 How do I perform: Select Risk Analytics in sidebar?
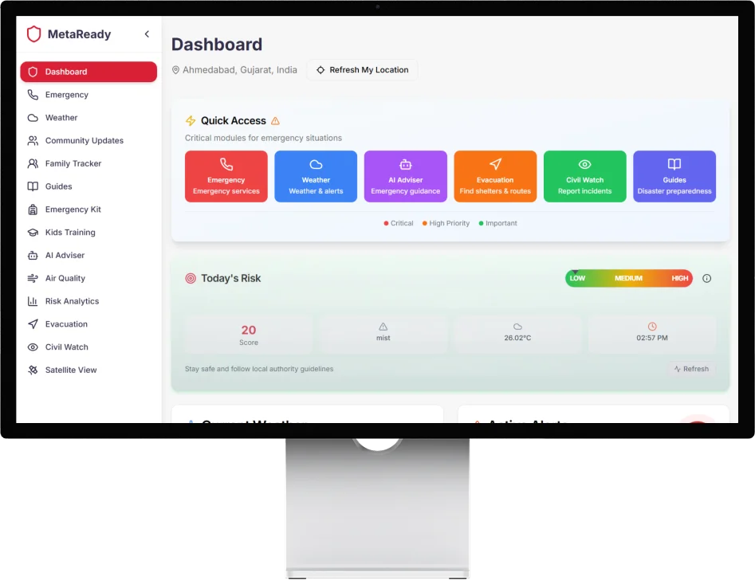88,301
